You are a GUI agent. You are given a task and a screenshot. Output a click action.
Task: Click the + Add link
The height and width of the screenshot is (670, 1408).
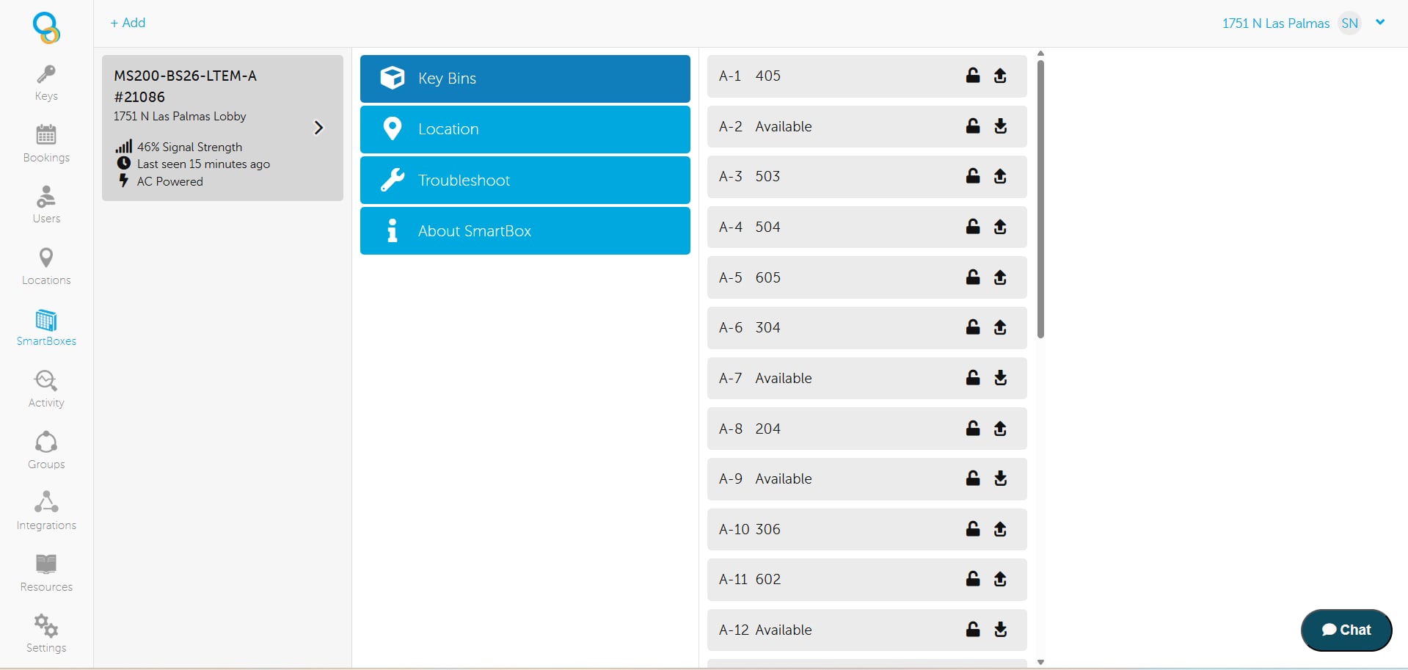point(128,23)
